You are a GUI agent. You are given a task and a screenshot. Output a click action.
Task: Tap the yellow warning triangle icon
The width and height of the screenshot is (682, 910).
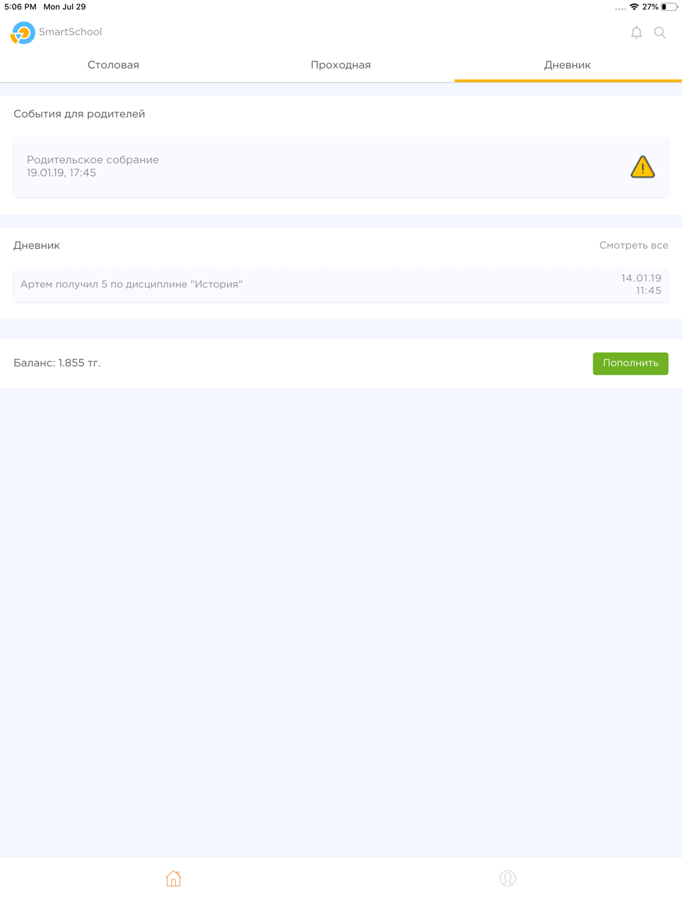click(642, 166)
